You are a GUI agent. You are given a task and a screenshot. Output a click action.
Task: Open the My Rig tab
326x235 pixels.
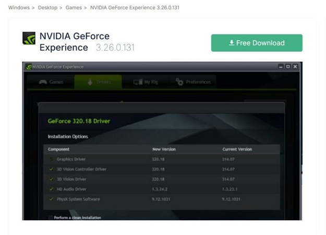pos(146,82)
